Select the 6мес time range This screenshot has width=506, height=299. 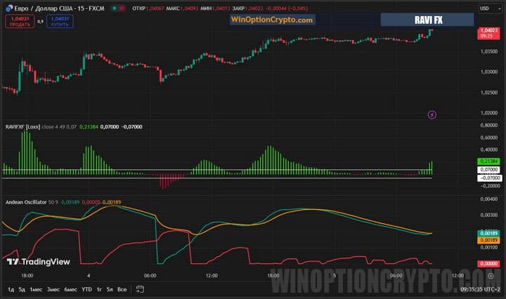click(70, 288)
